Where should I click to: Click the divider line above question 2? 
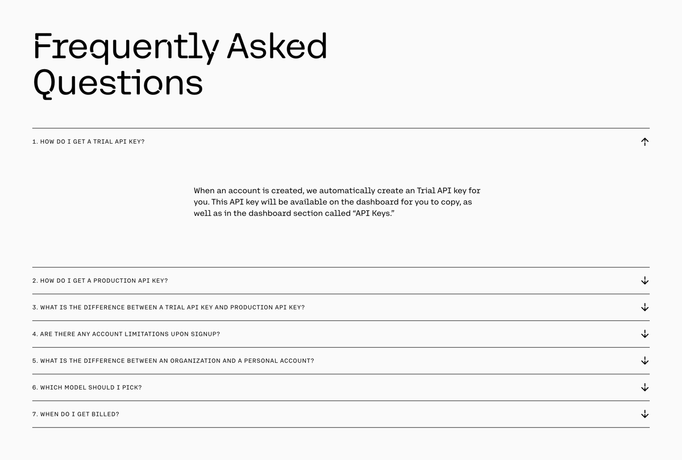point(341,267)
